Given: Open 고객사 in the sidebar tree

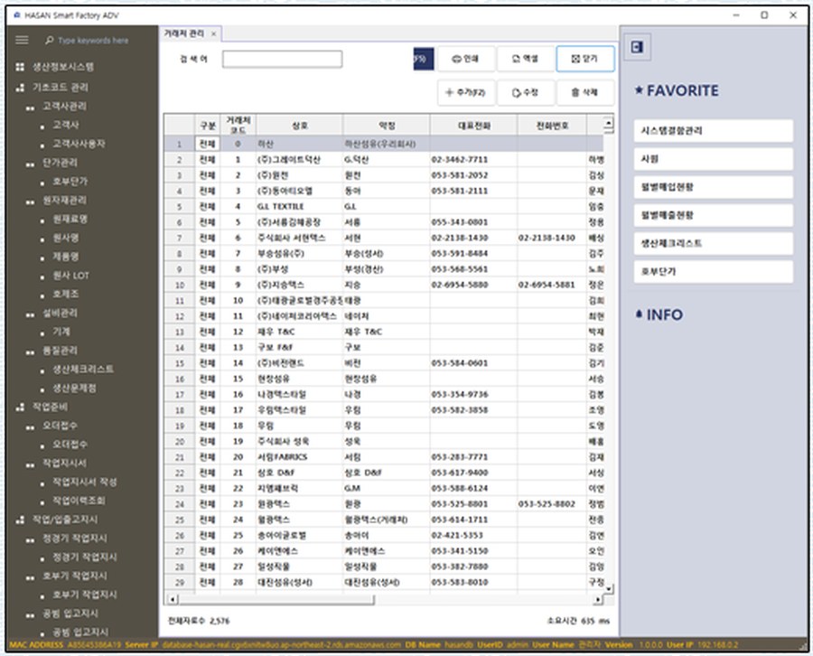Looking at the screenshot, I should coord(66,125).
